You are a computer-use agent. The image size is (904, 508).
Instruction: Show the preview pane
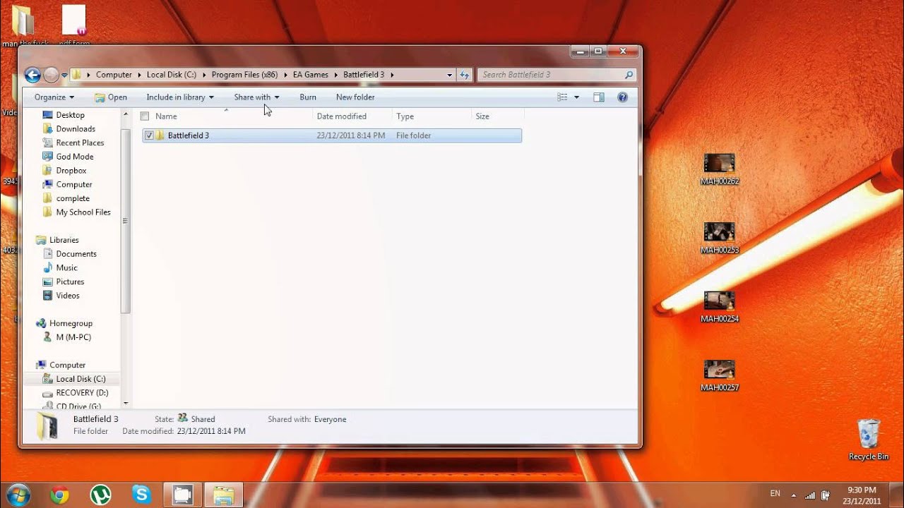pos(599,97)
